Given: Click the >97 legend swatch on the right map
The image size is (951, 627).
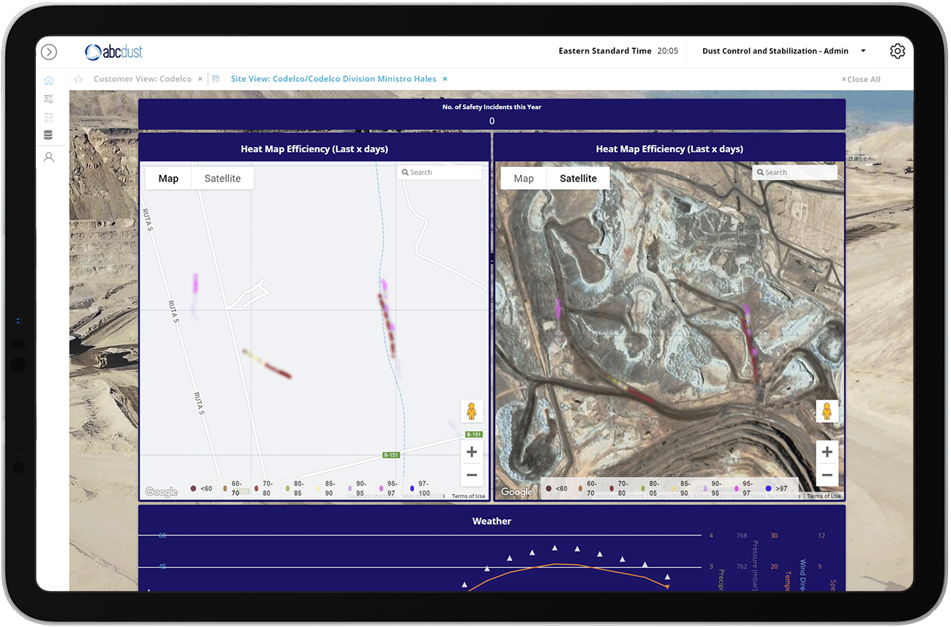Looking at the screenshot, I should [768, 488].
